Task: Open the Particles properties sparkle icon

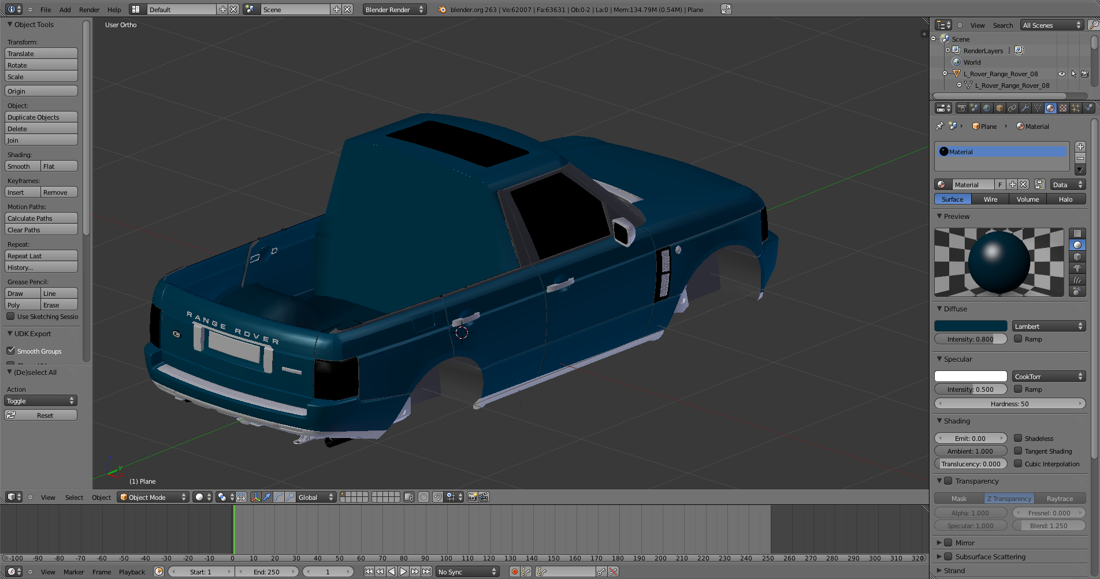Action: [x=1076, y=108]
